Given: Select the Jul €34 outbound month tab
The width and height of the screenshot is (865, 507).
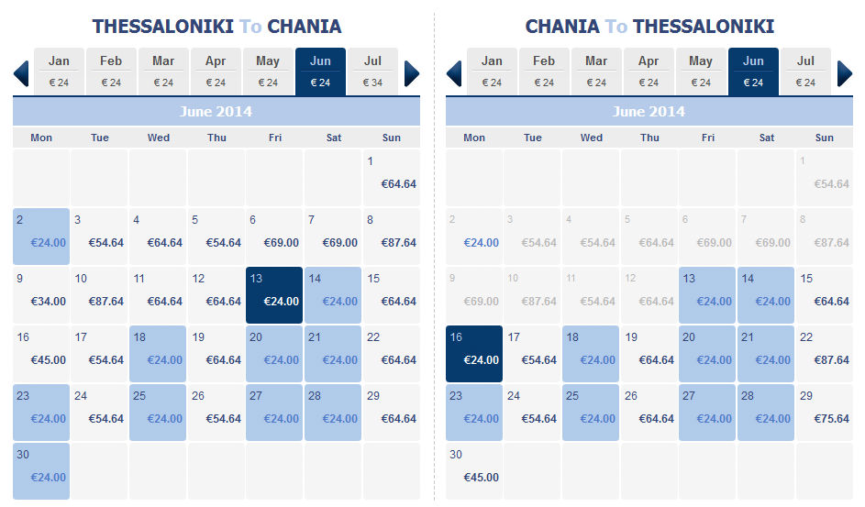Looking at the screenshot, I should 372,72.
